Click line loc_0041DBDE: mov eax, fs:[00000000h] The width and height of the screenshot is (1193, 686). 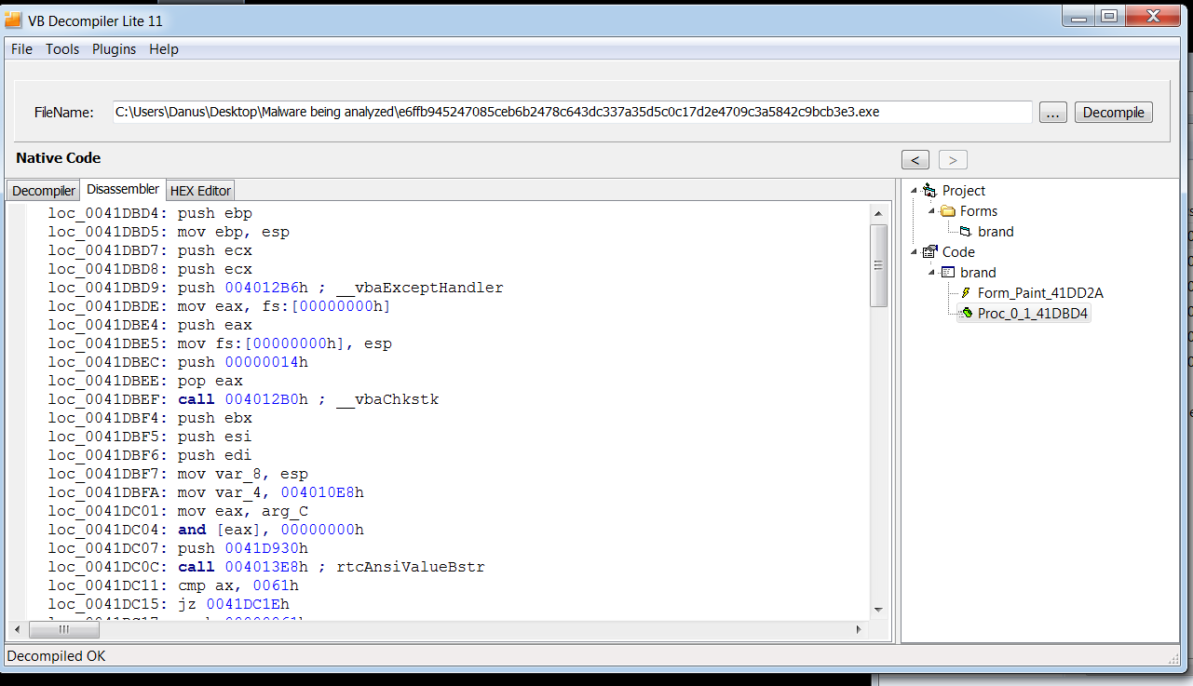coord(220,306)
